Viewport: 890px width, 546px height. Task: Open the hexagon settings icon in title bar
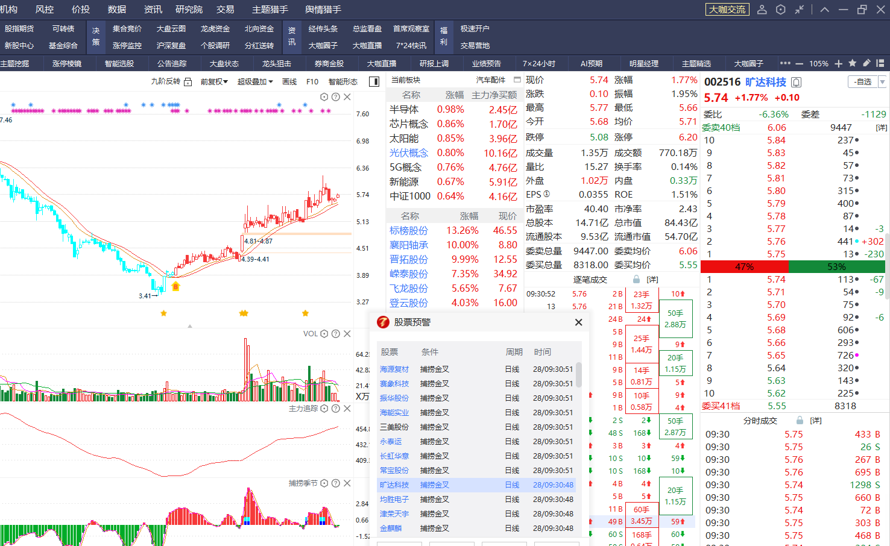(781, 10)
